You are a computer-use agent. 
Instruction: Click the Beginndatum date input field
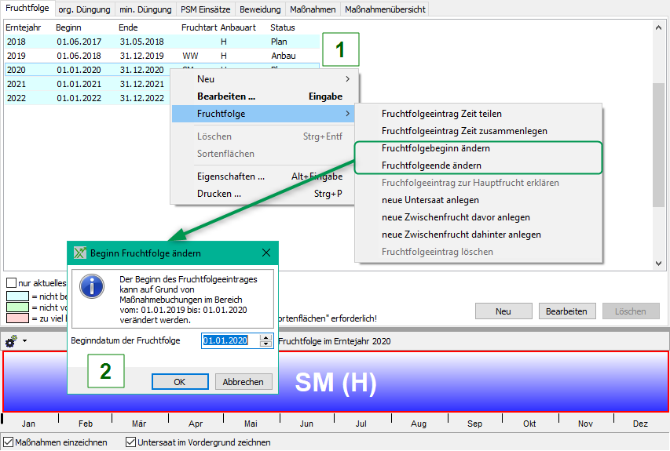(229, 340)
